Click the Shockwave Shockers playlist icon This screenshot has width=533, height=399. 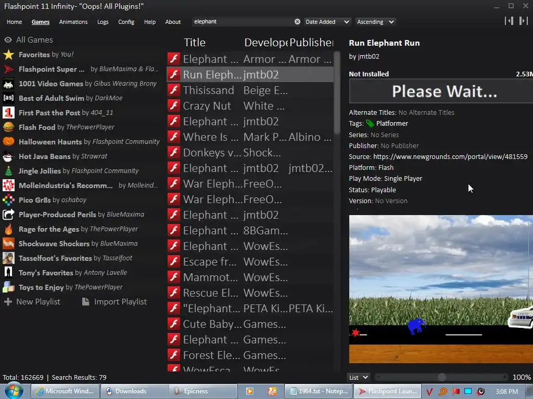tap(8, 244)
